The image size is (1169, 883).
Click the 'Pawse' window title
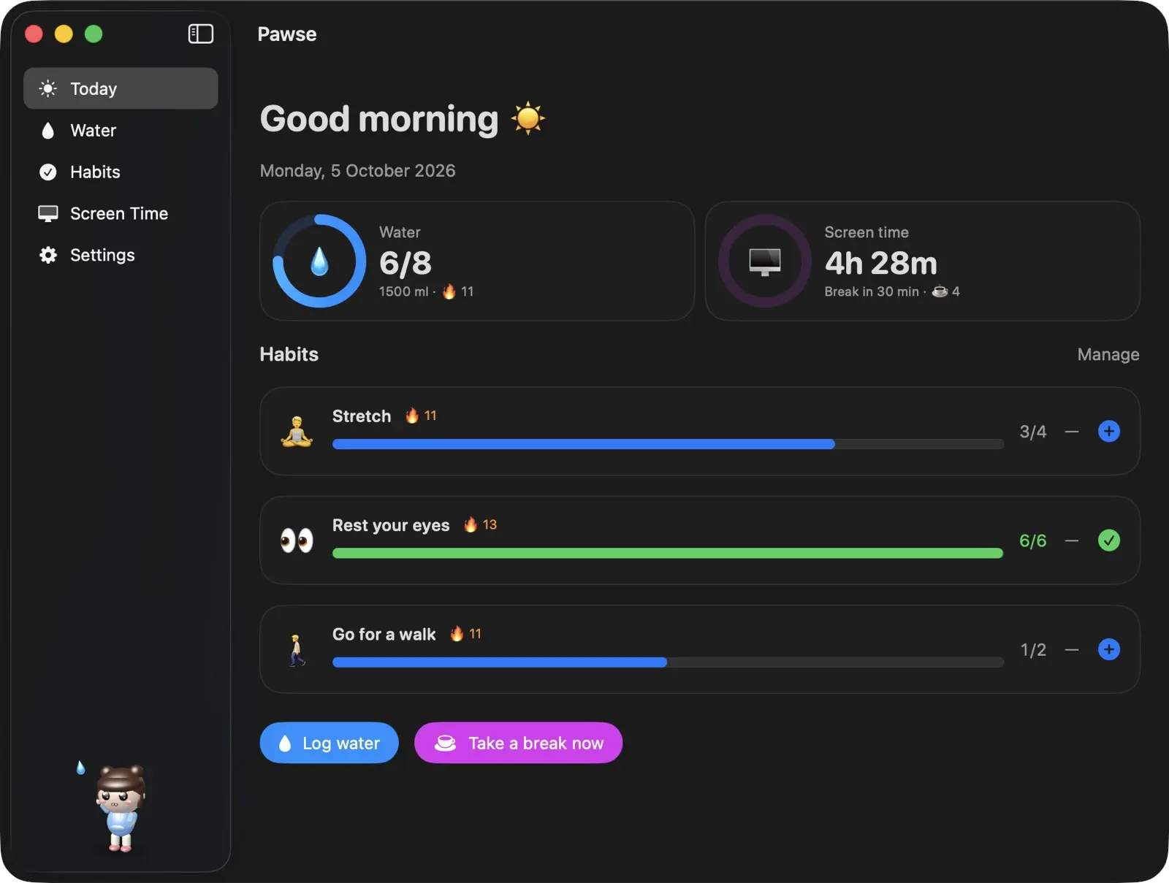(x=287, y=34)
